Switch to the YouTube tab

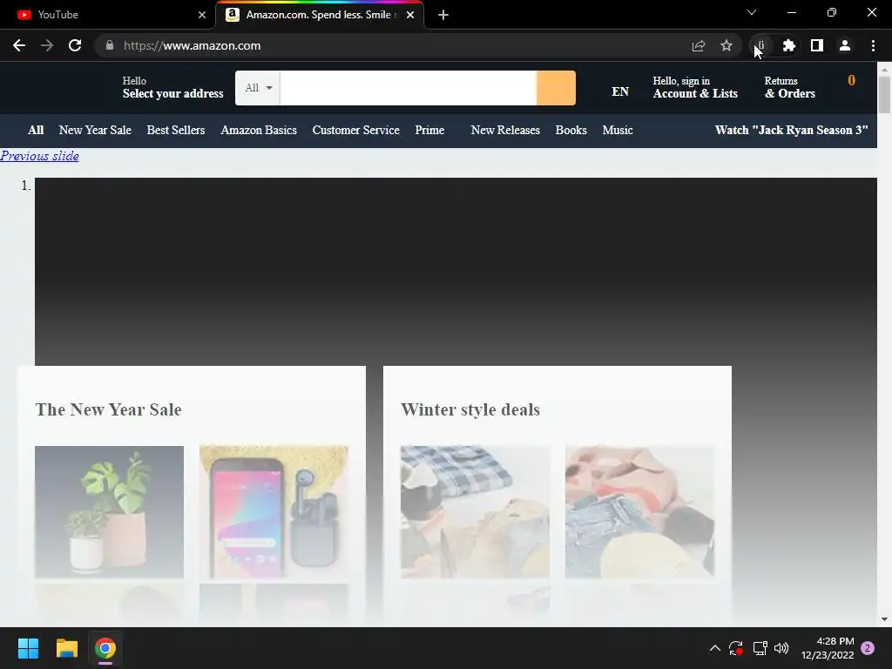click(x=108, y=15)
